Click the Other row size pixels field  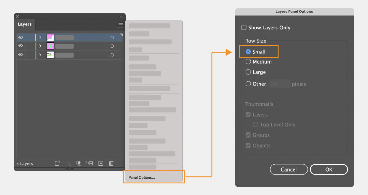(279, 84)
